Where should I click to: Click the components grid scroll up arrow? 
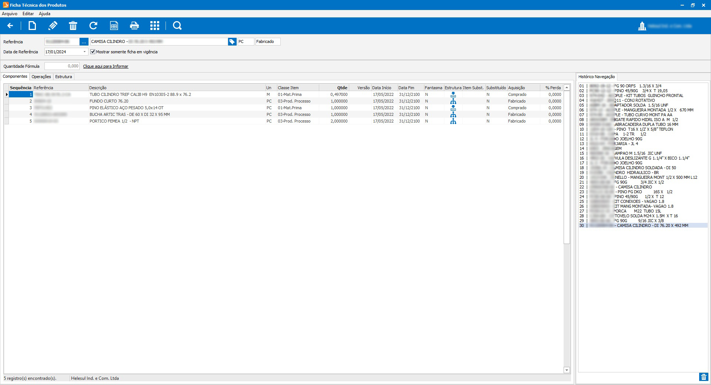[567, 88]
